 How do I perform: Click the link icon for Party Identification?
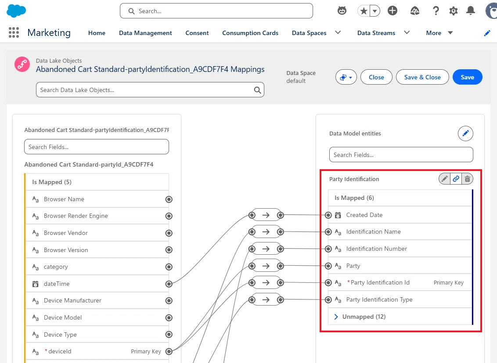tap(456, 179)
